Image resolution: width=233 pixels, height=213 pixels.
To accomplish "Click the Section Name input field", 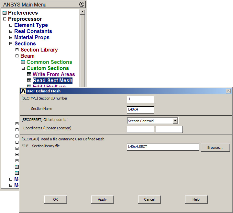I will click(x=140, y=110).
